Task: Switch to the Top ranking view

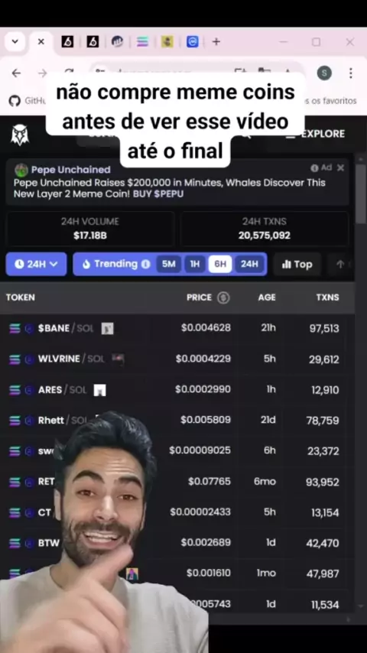Action: (x=297, y=264)
